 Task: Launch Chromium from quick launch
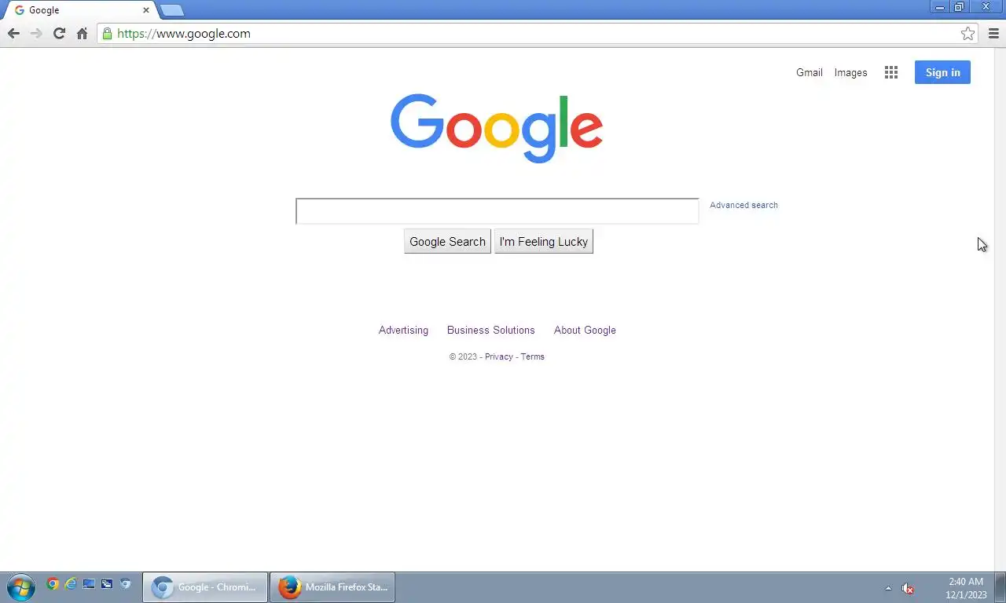(125, 584)
